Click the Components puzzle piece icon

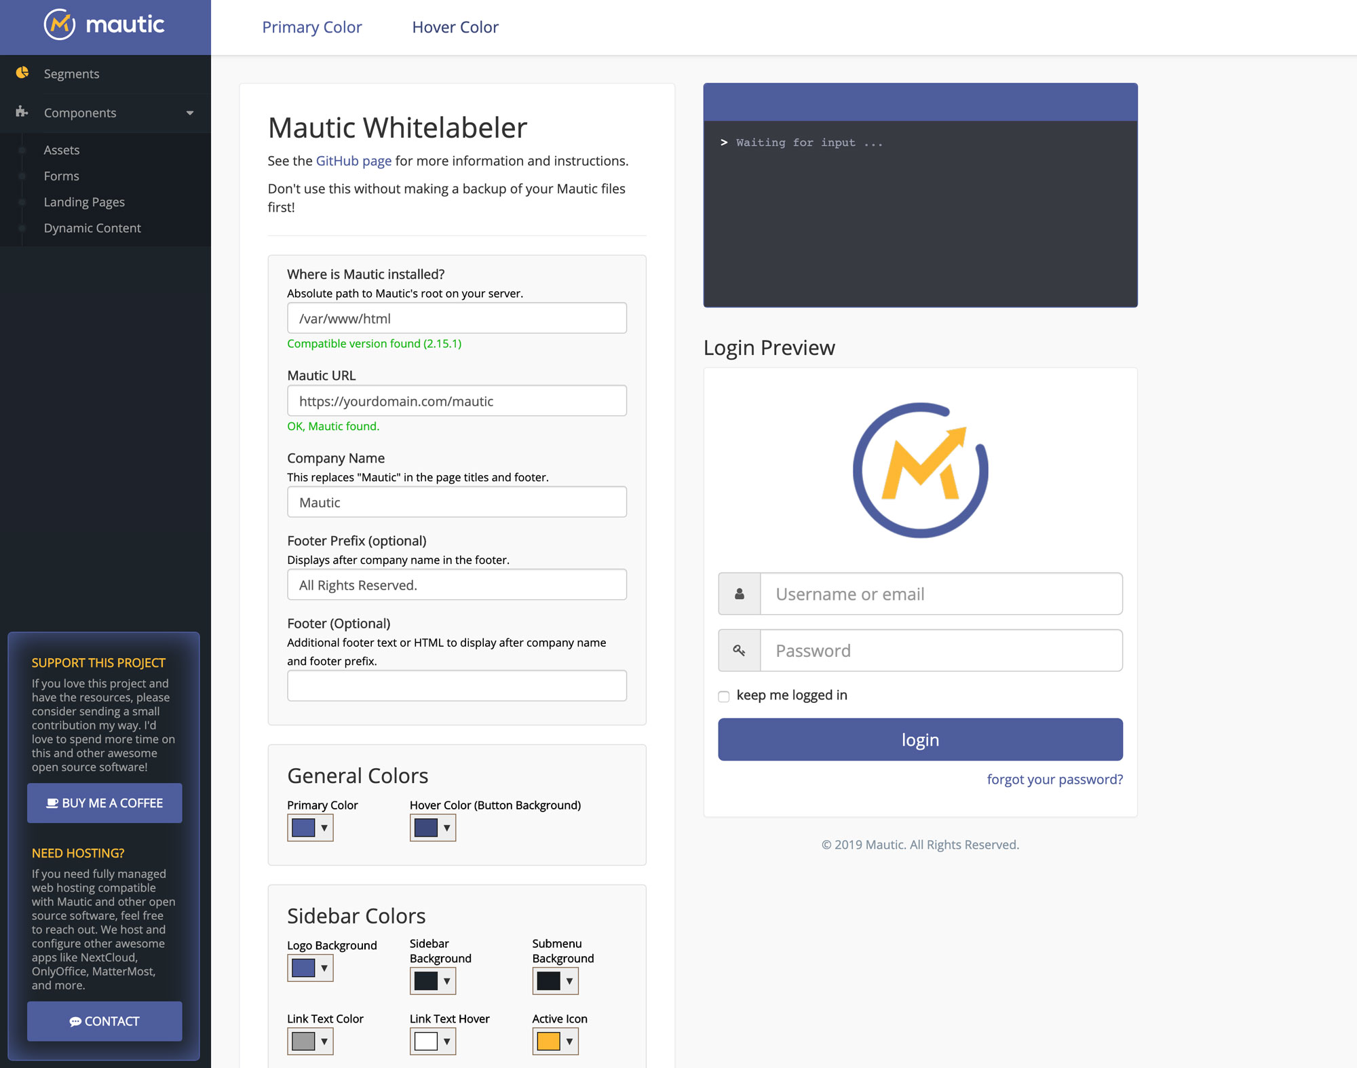click(x=22, y=111)
